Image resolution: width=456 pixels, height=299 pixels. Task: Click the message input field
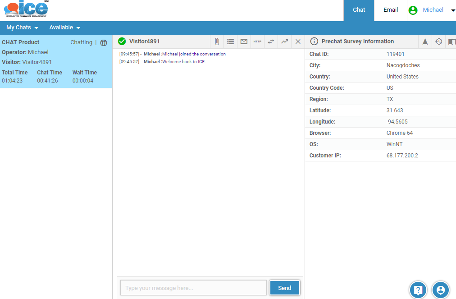coord(193,288)
